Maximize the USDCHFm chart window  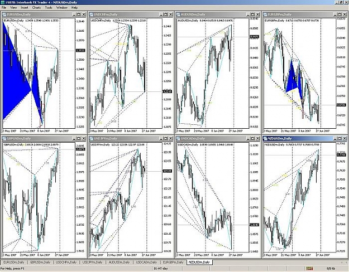click(165, 14)
